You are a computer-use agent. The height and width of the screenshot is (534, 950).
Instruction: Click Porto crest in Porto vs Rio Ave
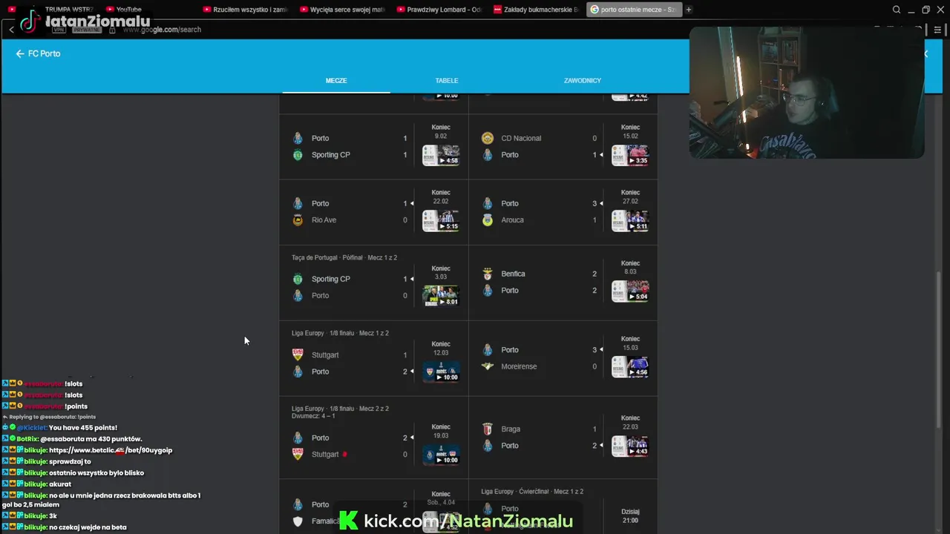tap(298, 203)
